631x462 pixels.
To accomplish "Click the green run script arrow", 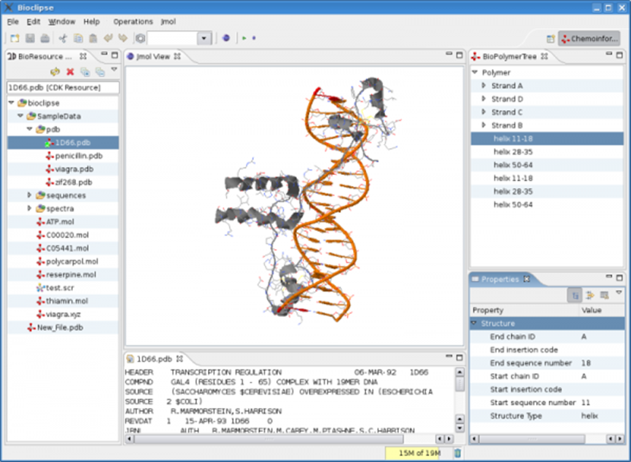I will [244, 38].
